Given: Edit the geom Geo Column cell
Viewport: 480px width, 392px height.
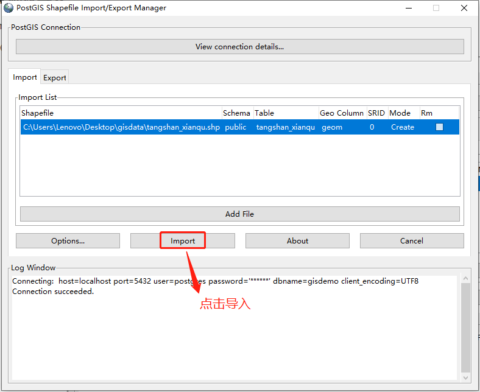Looking at the screenshot, I should click(x=333, y=127).
